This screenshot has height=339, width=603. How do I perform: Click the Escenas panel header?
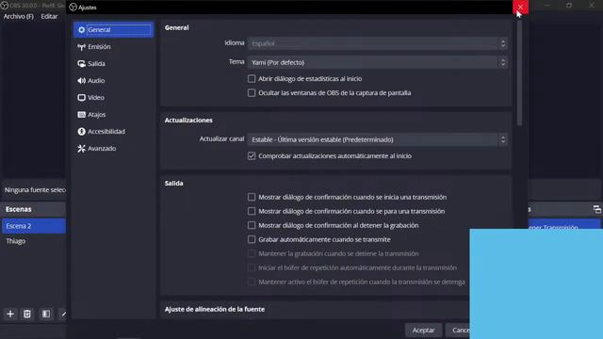34,209
